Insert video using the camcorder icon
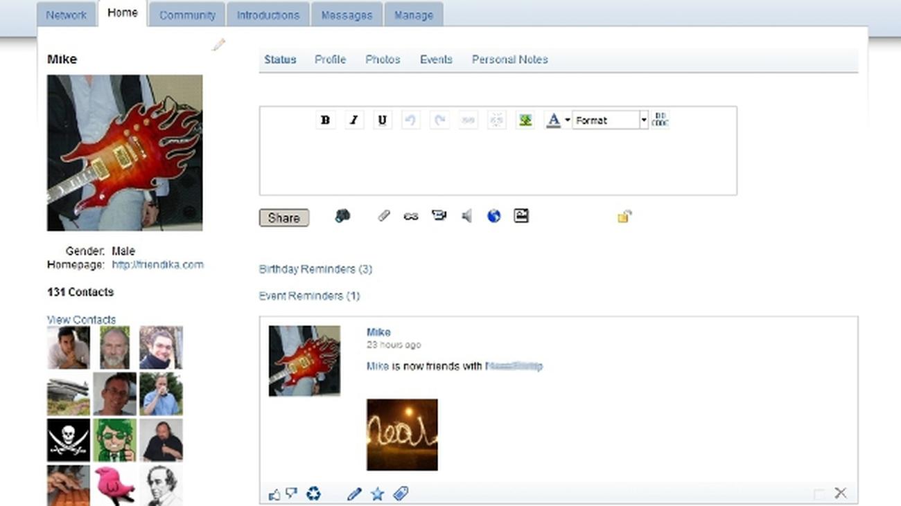The image size is (901, 506). tap(439, 216)
